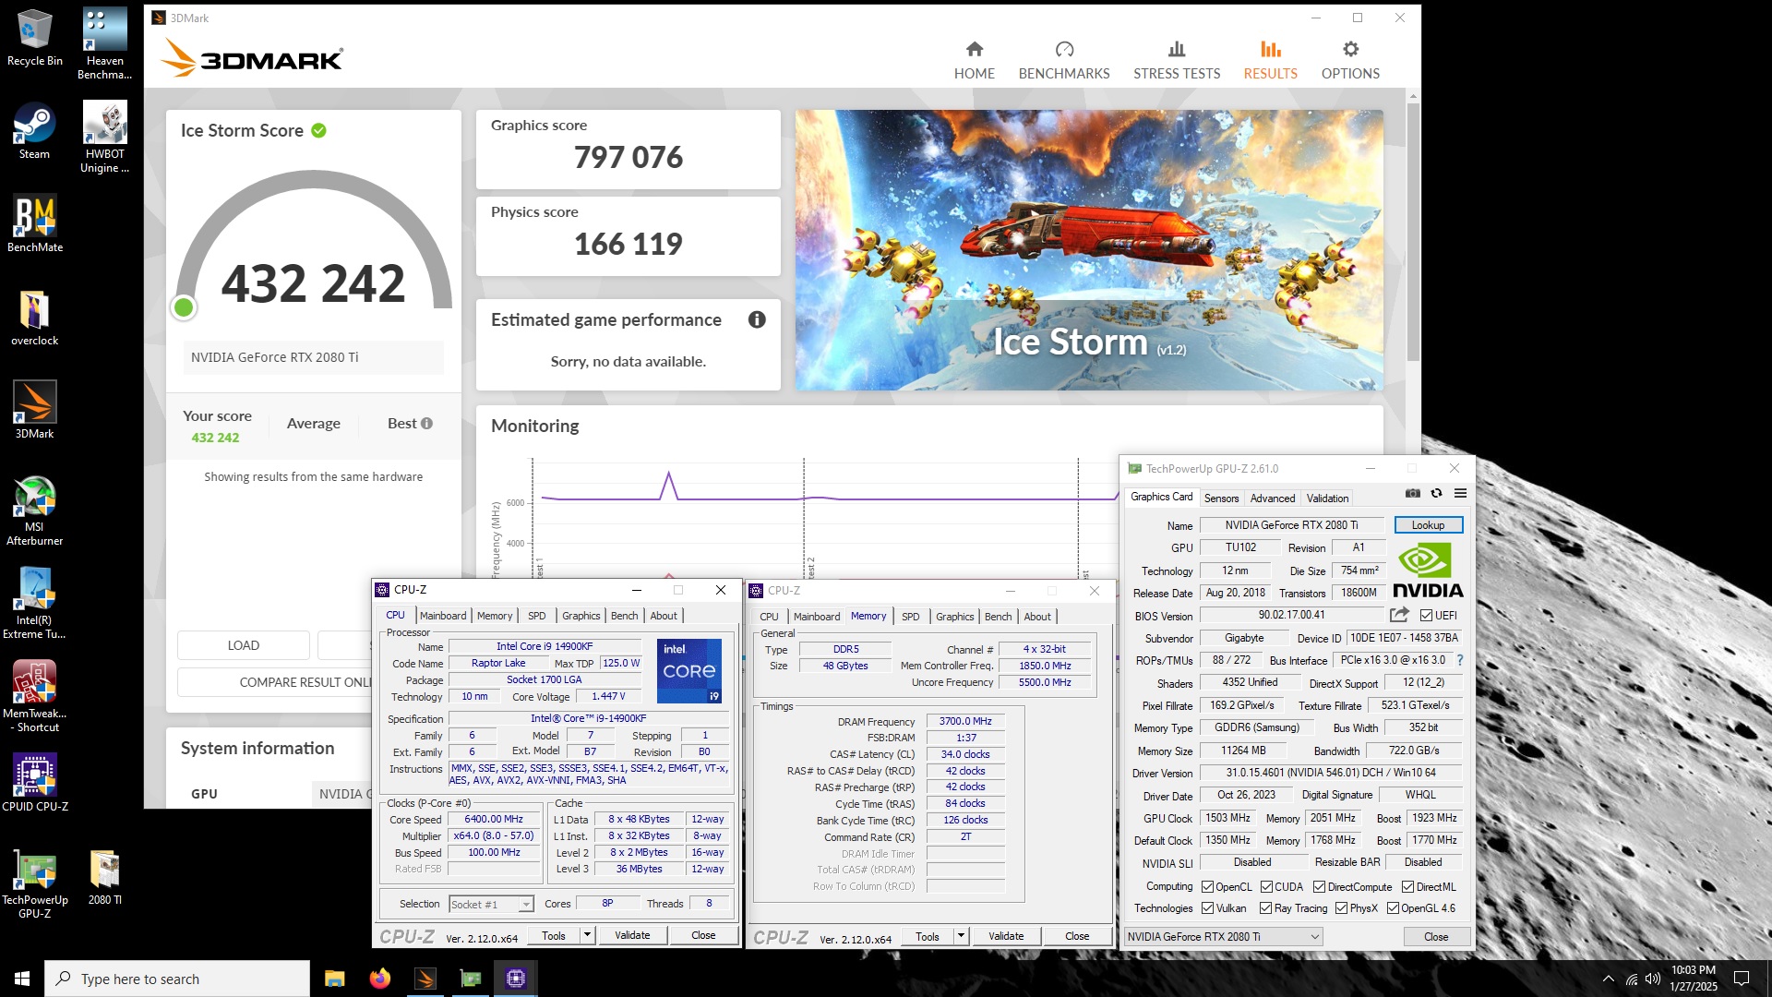Open Graphics tab in CPU-Z Memory window
The image size is (1772, 997).
pos(954,617)
